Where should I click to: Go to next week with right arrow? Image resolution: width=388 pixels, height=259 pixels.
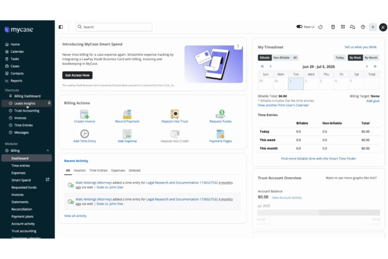tap(367, 66)
